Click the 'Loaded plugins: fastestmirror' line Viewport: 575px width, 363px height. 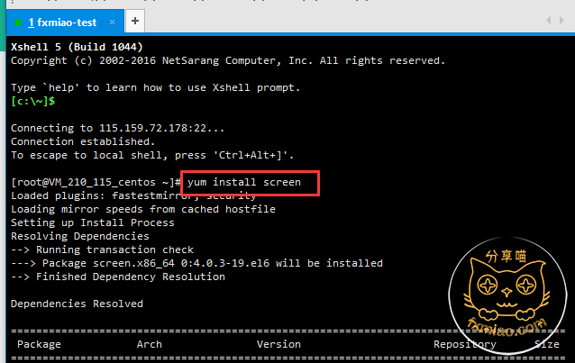coord(133,195)
